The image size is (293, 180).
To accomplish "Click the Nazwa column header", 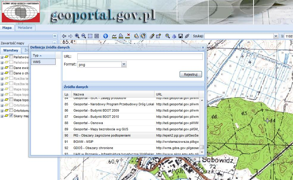I will pyautogui.click(x=113, y=94).
